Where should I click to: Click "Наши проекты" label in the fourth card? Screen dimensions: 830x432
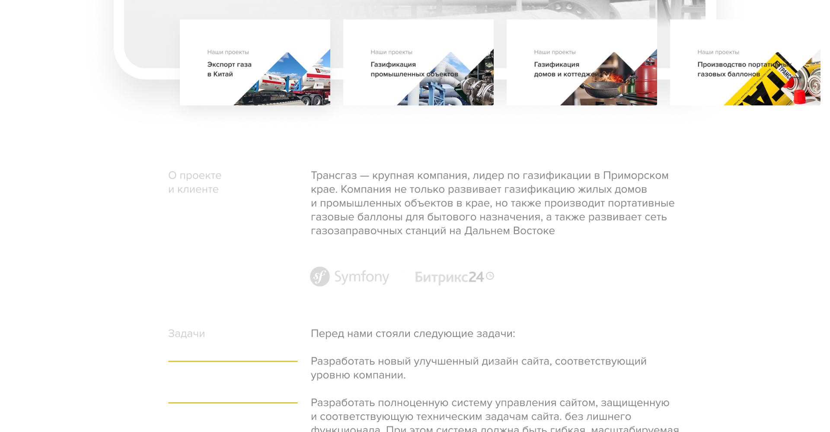pyautogui.click(x=718, y=52)
